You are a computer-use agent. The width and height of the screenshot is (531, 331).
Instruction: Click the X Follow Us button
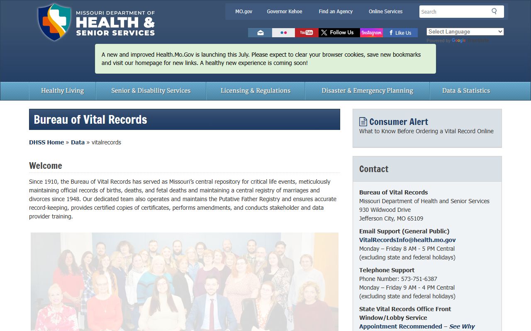339,33
